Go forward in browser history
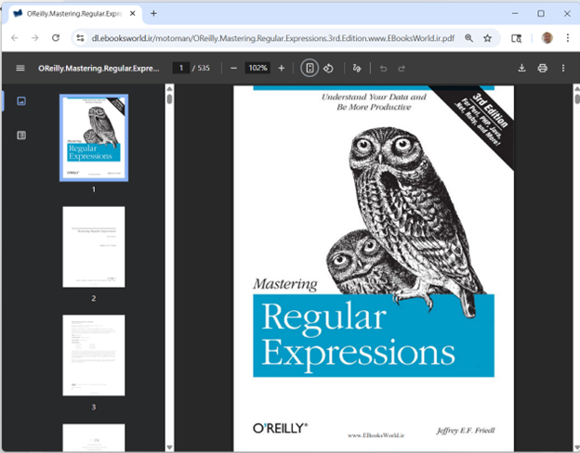 34,38
